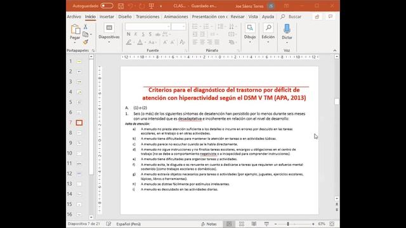Click the Format Painter brush icon

(86, 42)
